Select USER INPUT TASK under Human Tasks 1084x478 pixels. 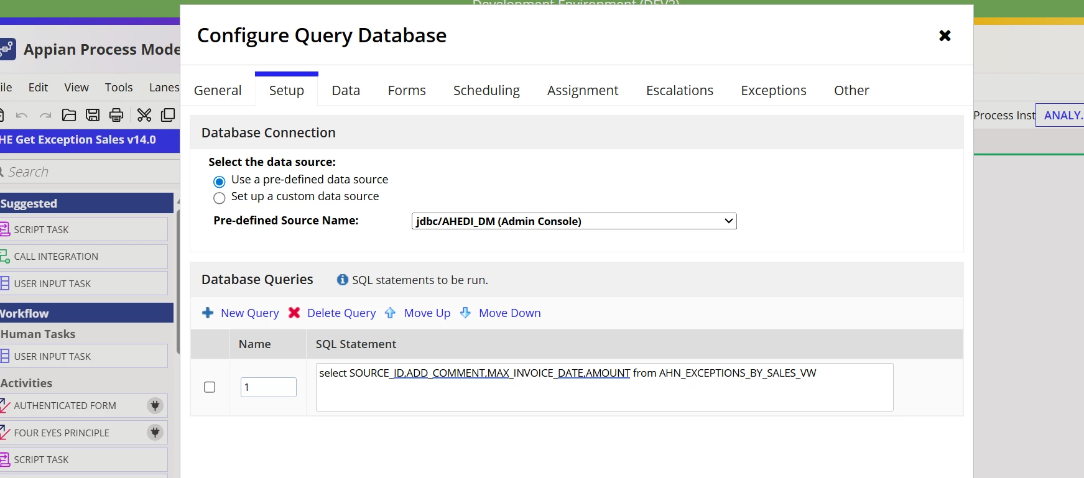coord(83,356)
